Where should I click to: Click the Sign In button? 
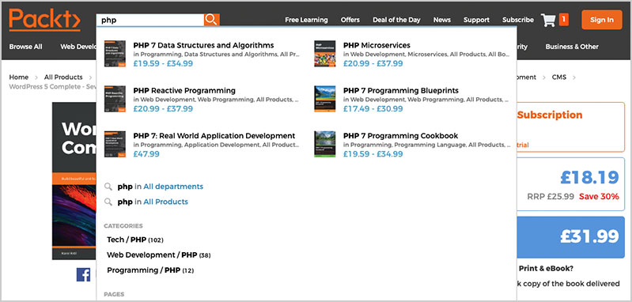(x=602, y=20)
